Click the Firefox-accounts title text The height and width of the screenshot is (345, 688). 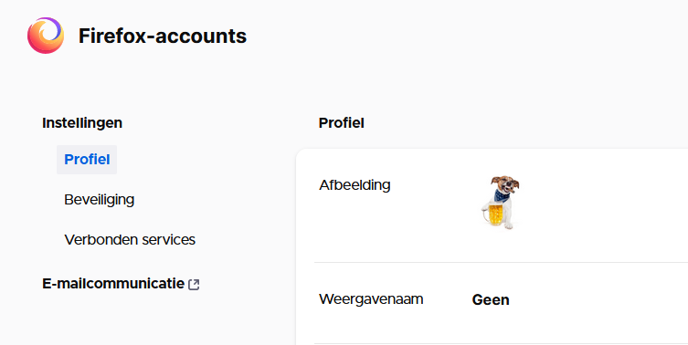click(163, 36)
